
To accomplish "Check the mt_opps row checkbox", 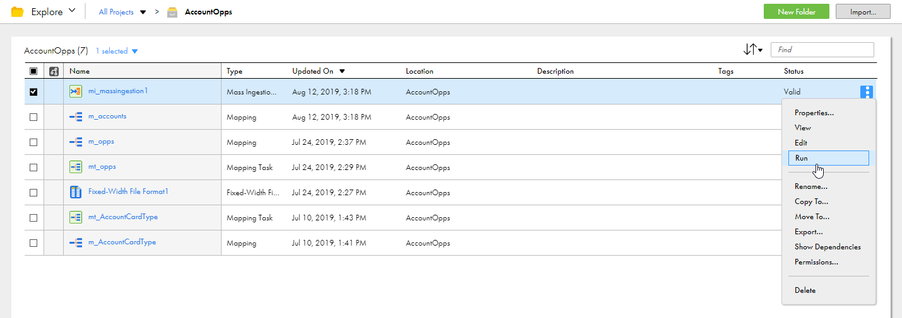I will pyautogui.click(x=33, y=168).
